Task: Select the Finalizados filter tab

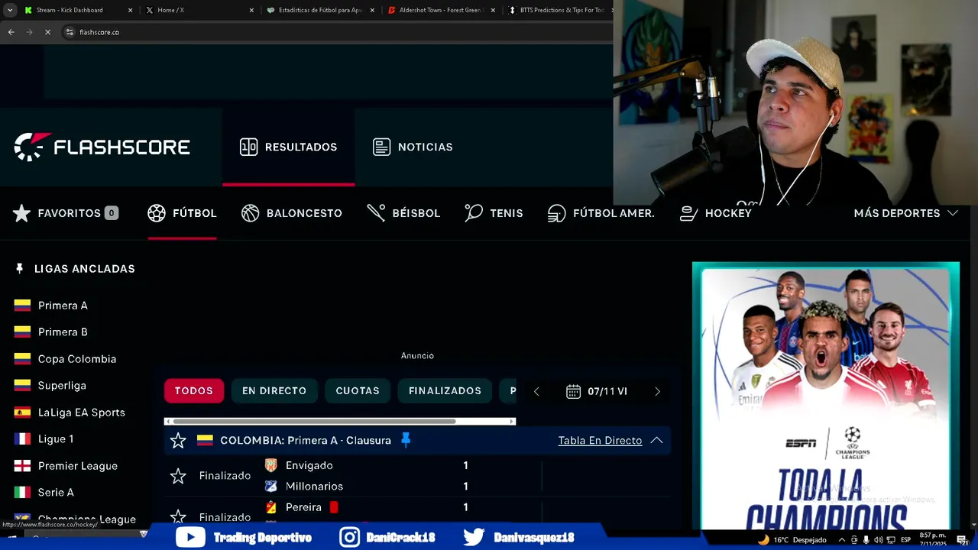Action: click(x=445, y=390)
